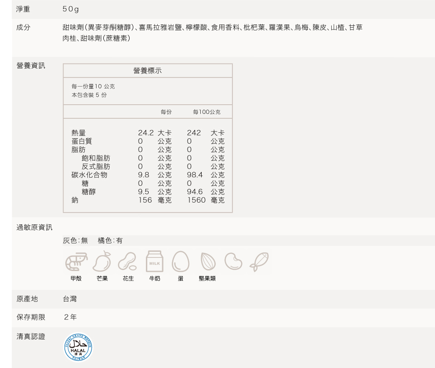Click the 鈉 row label
Image resolution: width=435 pixels, height=368 pixels.
click(75, 200)
